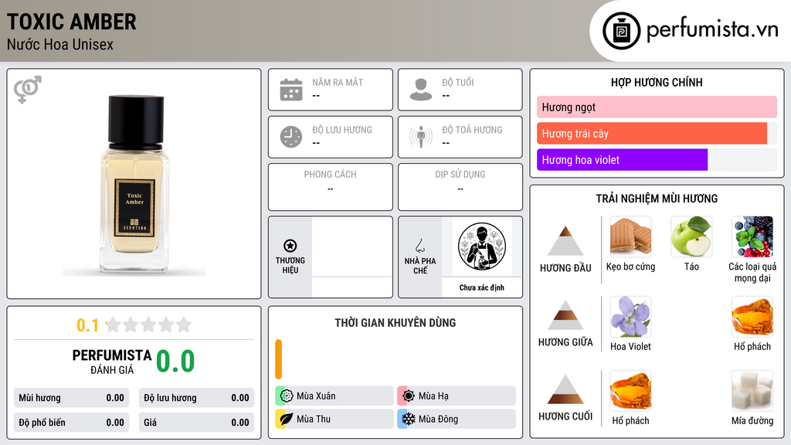This screenshot has width=791, height=445.
Task: Select the Kẹo bơ cứng note image
Action: tap(630, 236)
